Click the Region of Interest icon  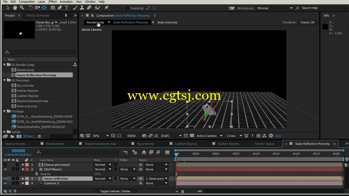tap(186, 135)
